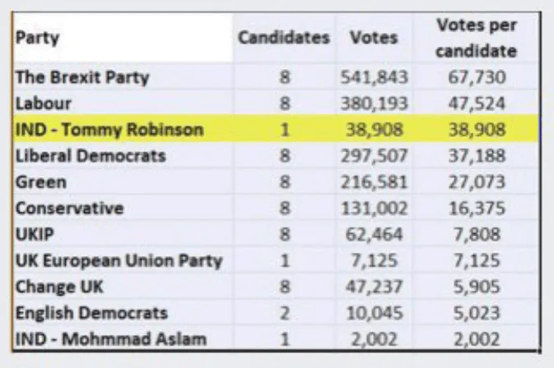Select the Change UK name cell
Screen dimensions: 554x368
tap(123, 286)
